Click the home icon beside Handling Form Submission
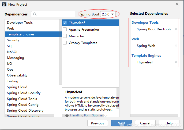The height and width of the screenshot is (130, 184). tap(67, 115)
